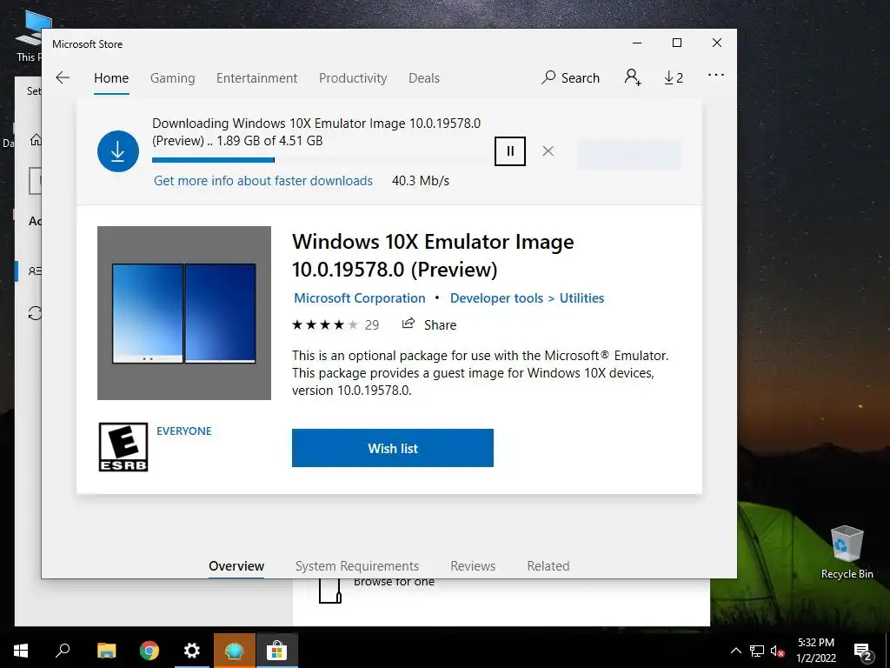
Task: Click the sync icon in Settings sidebar
Action: [35, 313]
